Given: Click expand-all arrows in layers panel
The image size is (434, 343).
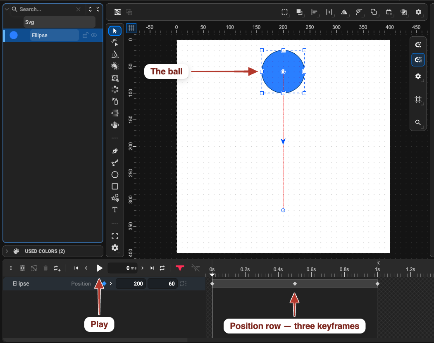Looking at the screenshot, I should [90, 9].
